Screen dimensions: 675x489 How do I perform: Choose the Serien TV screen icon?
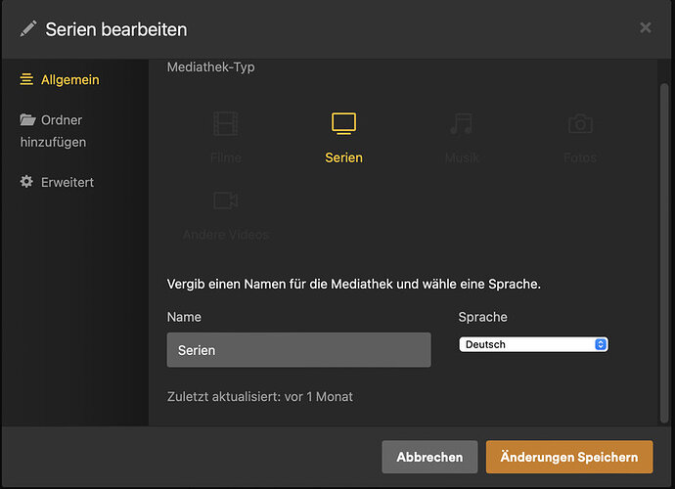coord(343,123)
